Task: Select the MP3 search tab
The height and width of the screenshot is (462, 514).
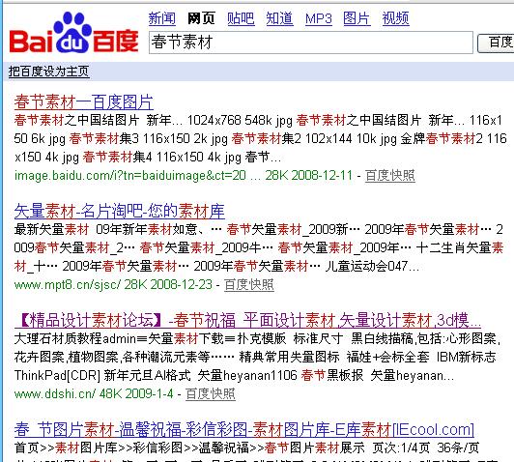Action: [318, 18]
